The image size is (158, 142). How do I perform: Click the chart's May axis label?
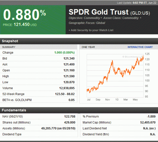point(135,100)
